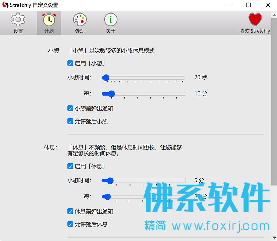
Task: Toggle 允许延后小憩 checkbox
Action: coord(70,121)
